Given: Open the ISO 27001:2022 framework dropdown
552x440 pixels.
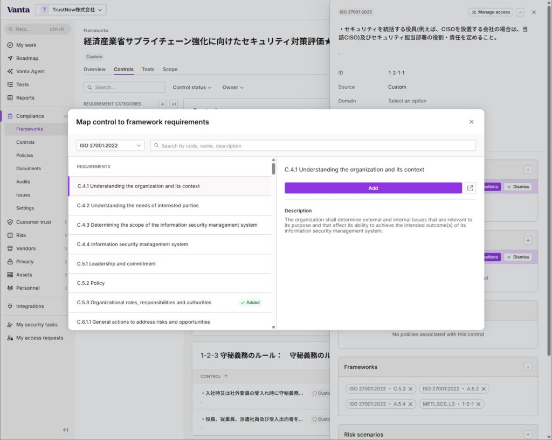Looking at the screenshot, I should click(110, 145).
